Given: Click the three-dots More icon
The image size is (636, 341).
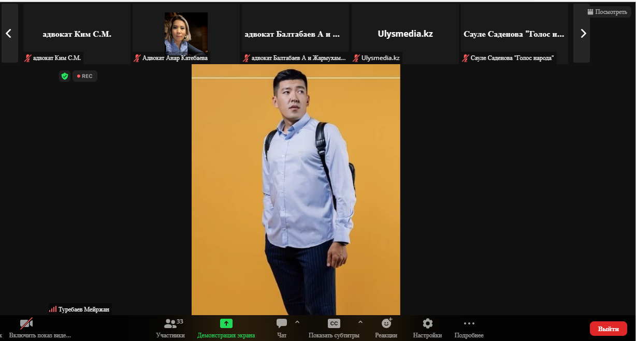Looking at the screenshot, I should pos(469,324).
